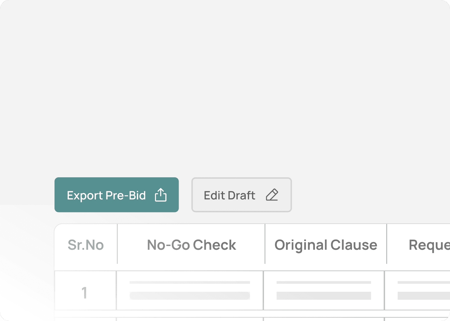This screenshot has width=450, height=321.
Task: Select the Sr.No column header
Action: coord(86,245)
